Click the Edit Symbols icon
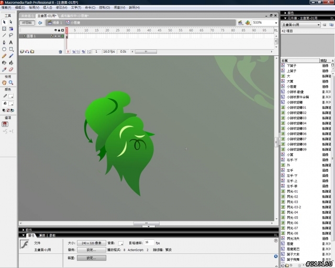 coord(248,22)
